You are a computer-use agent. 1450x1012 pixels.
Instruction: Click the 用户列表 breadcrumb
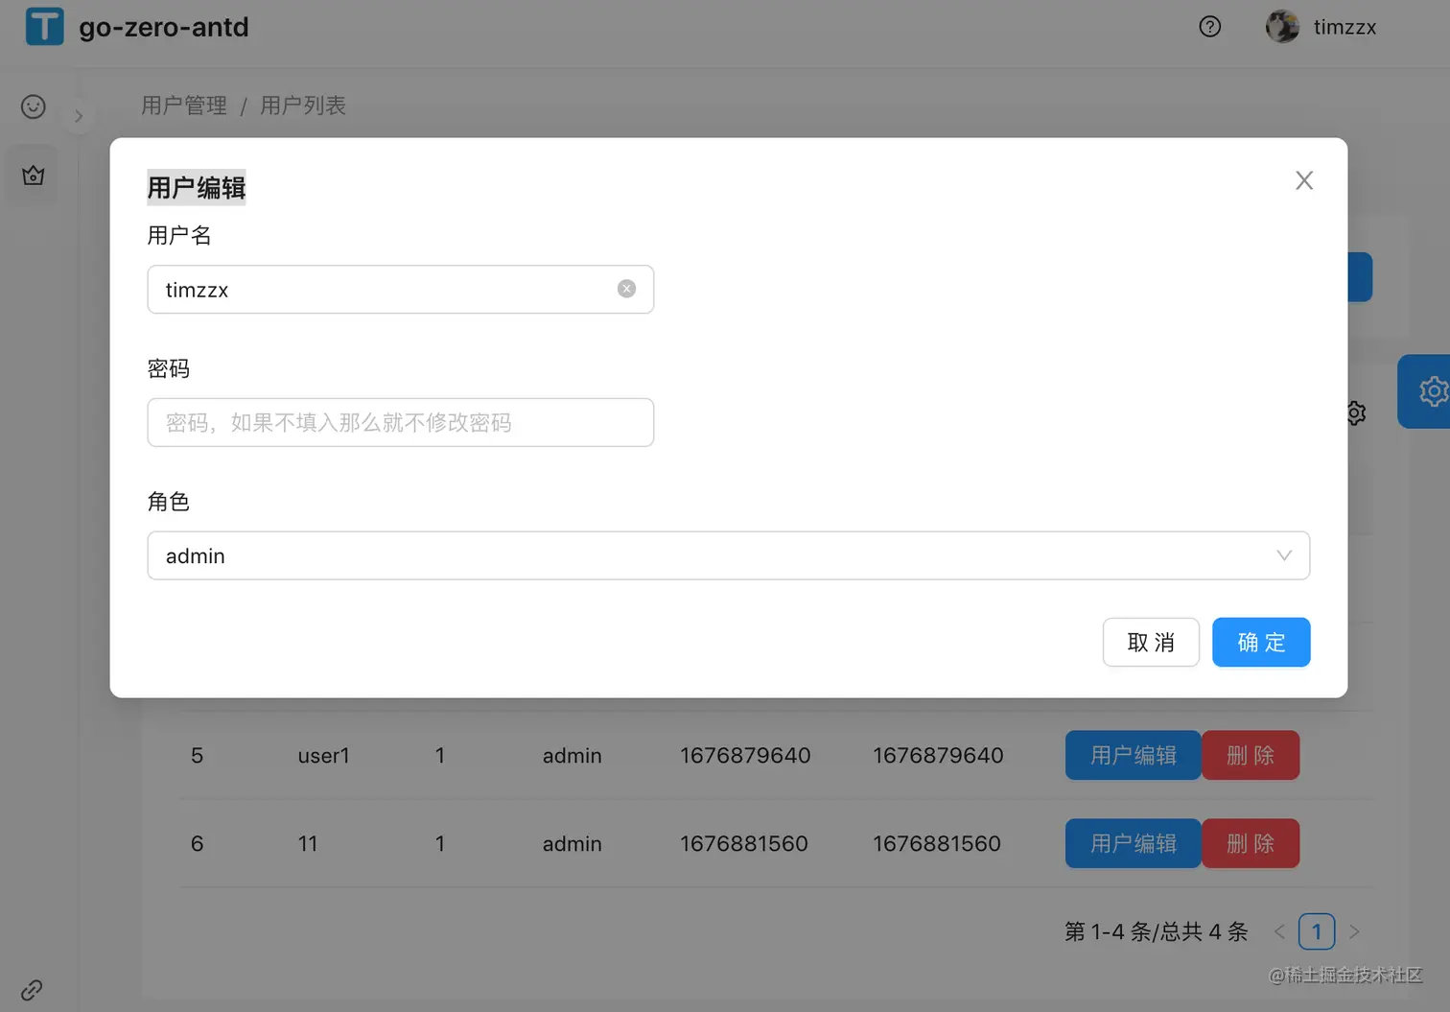pyautogui.click(x=303, y=106)
